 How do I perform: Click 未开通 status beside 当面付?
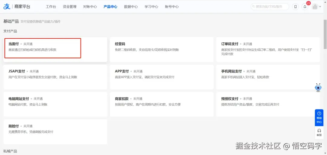(28, 44)
